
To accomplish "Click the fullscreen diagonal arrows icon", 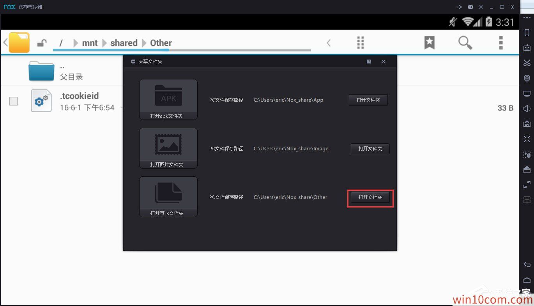I will [x=527, y=185].
